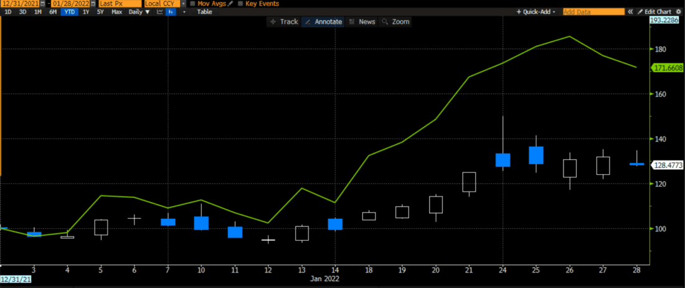Enable the Mov Avgs checkbox

(192, 4)
